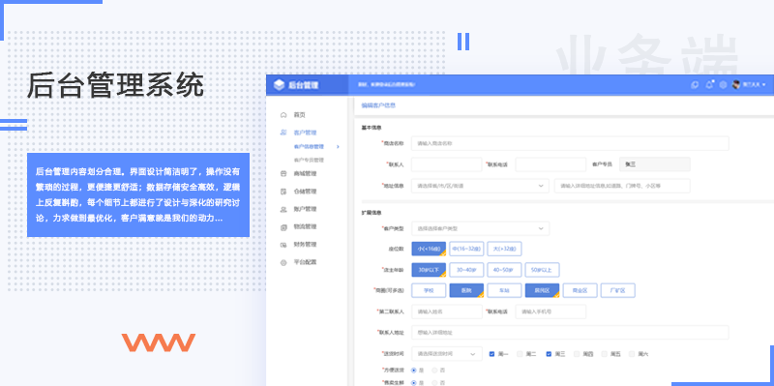Image resolution: width=774 pixels, height=386 pixels.
Task: Open 客户专员管理 submenu item
Action: (x=309, y=160)
